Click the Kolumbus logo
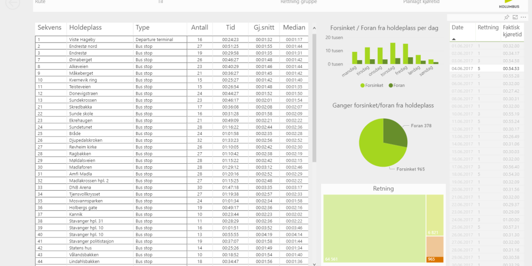 pyautogui.click(x=509, y=4)
